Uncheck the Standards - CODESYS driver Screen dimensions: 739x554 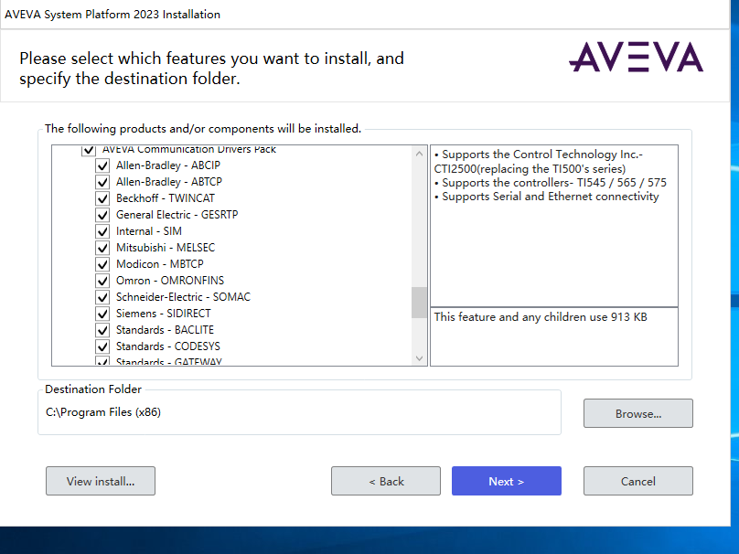102,346
